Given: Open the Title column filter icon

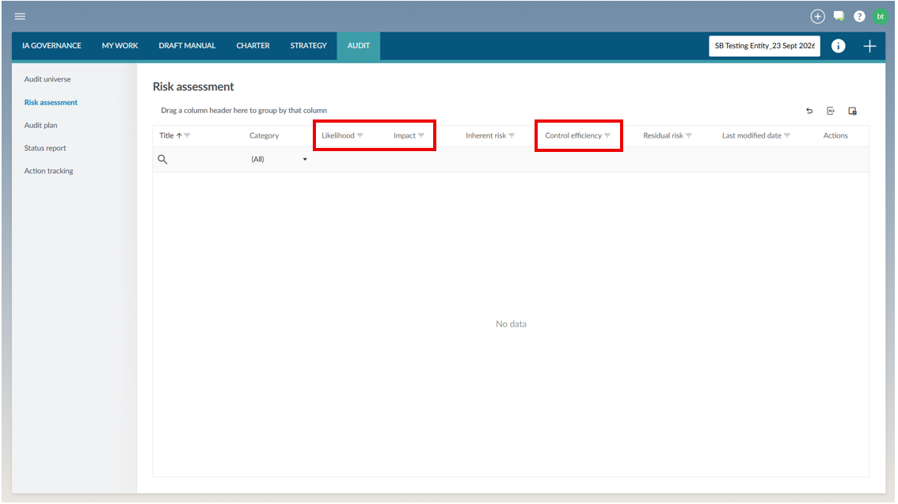Looking at the screenshot, I should [187, 135].
